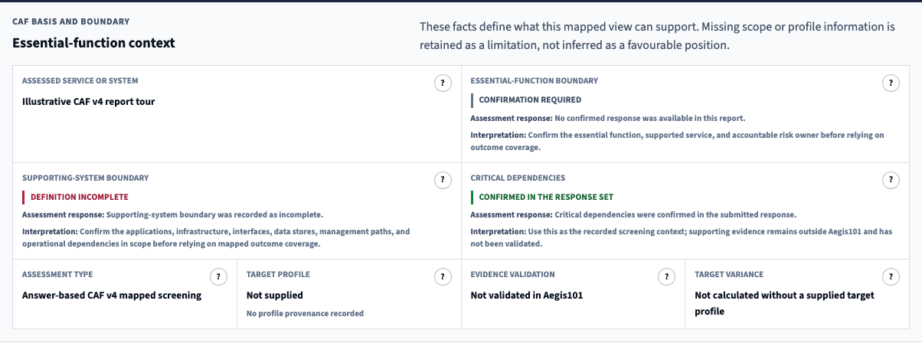Click the 'EVIDENCE VALIDATION' label
Viewport: 922px width, 343px height.
coord(512,274)
